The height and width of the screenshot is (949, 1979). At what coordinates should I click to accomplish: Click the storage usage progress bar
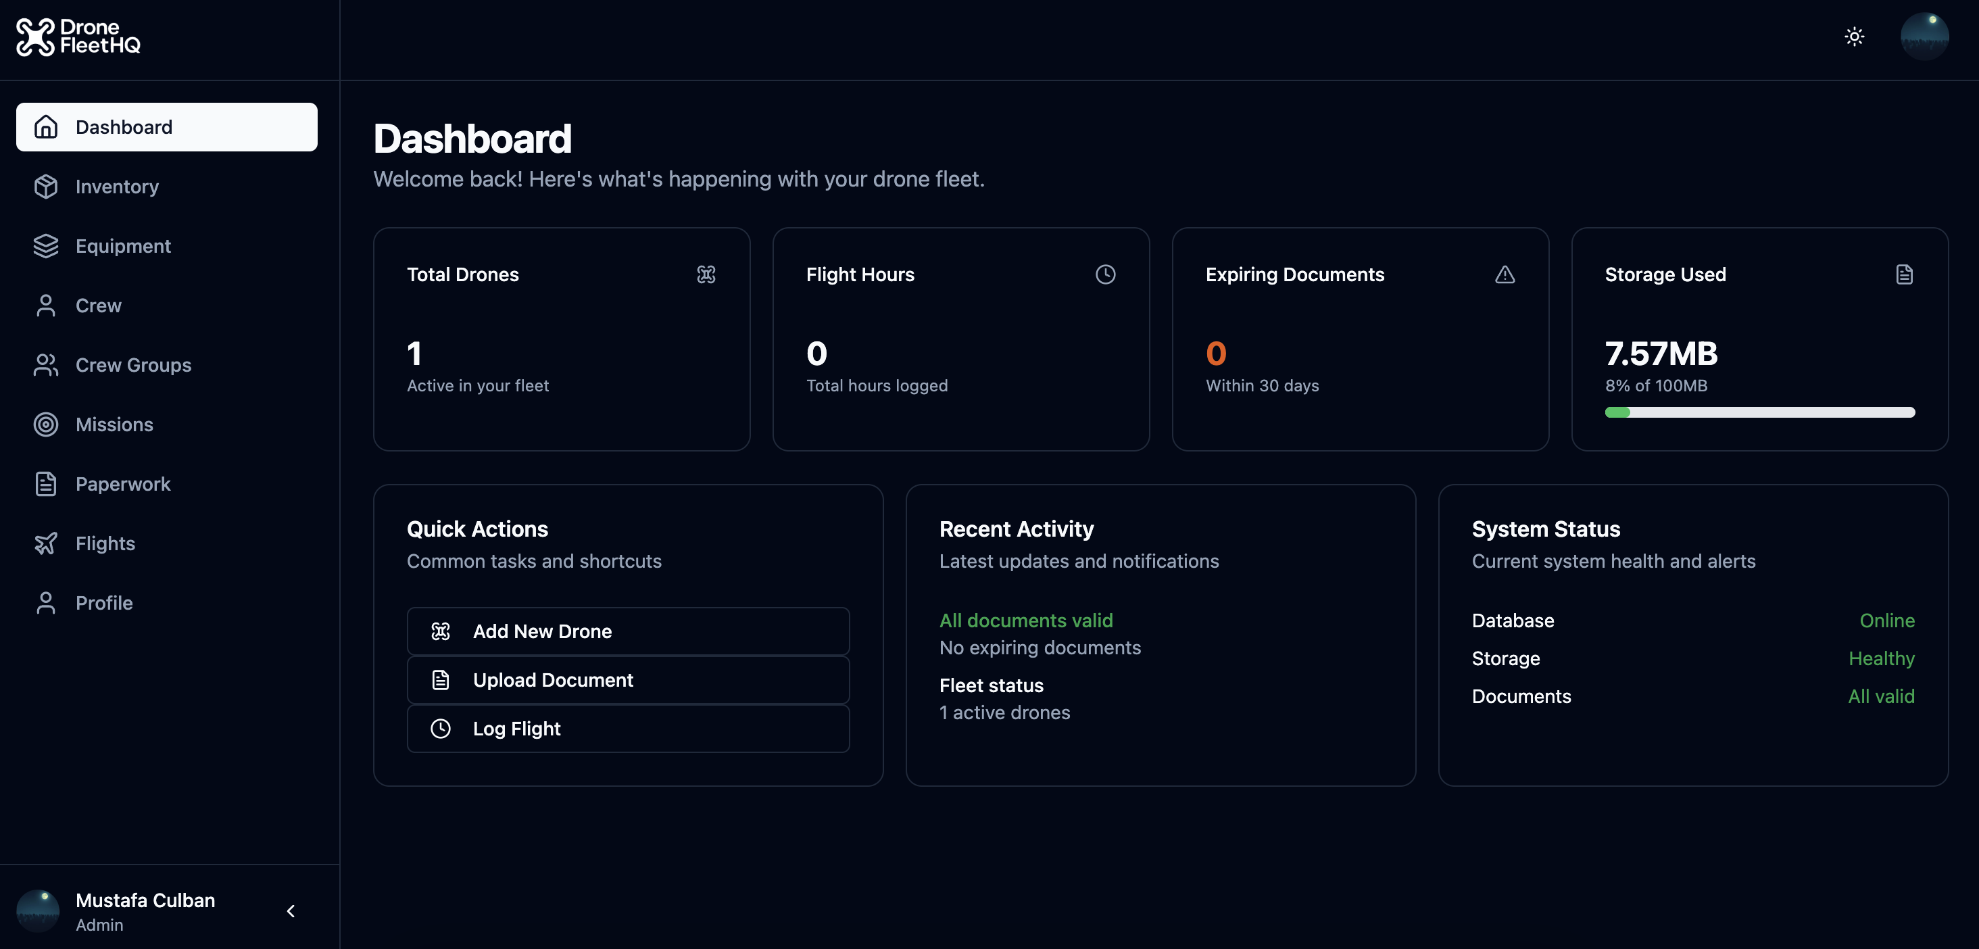click(1759, 412)
